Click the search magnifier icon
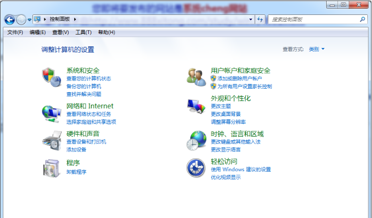 point(362,19)
